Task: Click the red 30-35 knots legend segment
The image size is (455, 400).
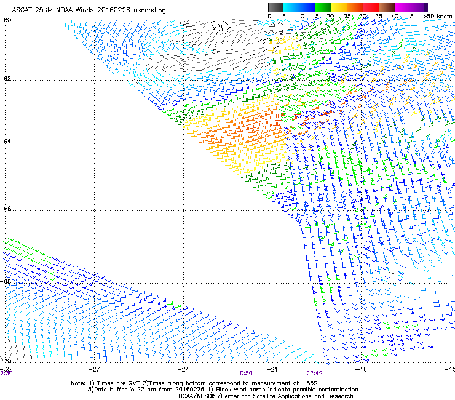Action: click(x=371, y=7)
